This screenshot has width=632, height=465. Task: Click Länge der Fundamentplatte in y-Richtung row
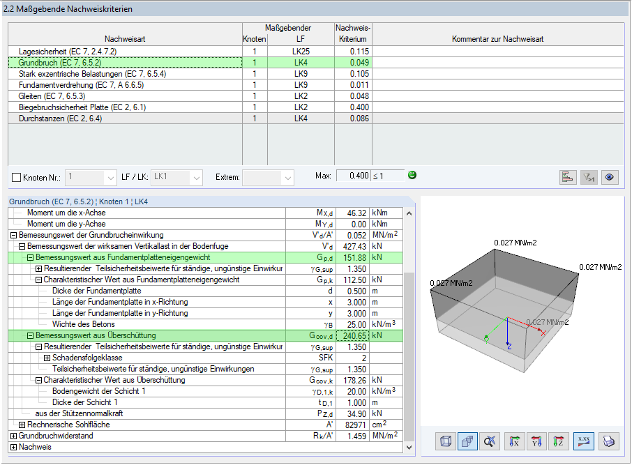[x=205, y=314]
